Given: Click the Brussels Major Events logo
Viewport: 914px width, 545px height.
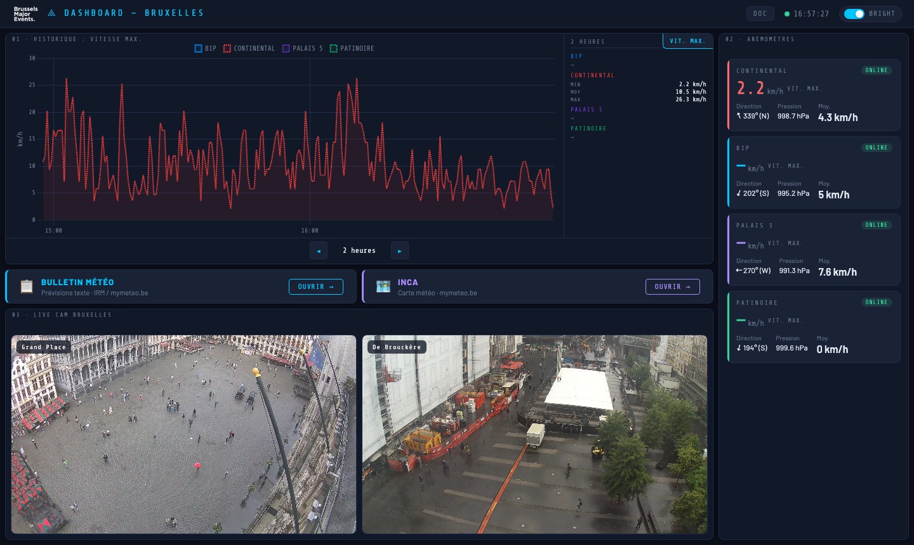Looking at the screenshot, I should (x=25, y=14).
